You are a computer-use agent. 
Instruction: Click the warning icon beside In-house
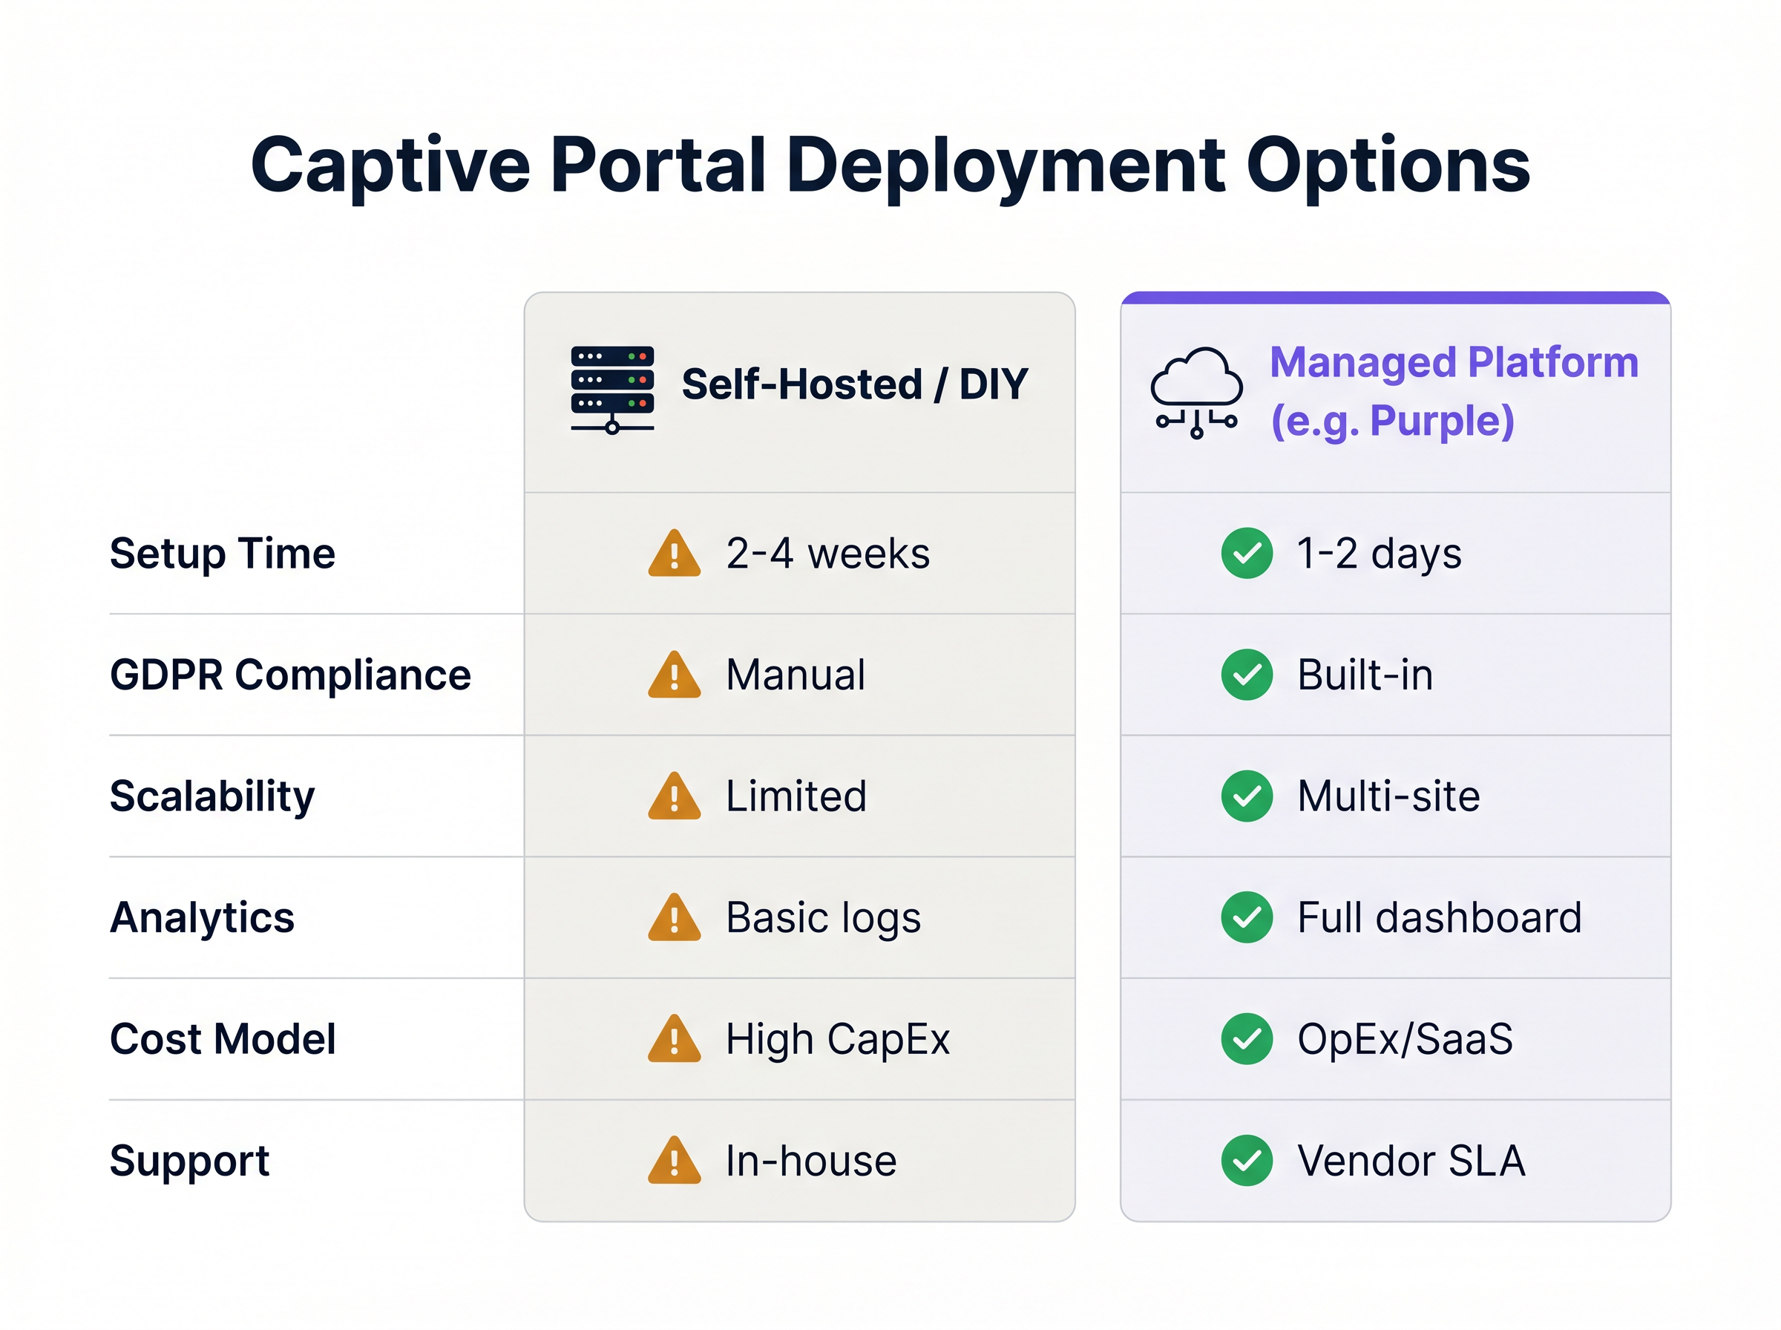674,1161
